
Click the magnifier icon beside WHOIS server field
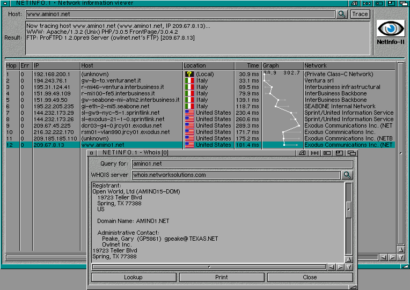(347, 175)
